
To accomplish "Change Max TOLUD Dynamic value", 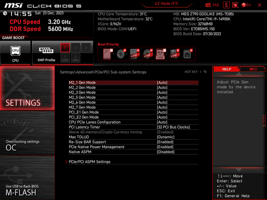I will click(165, 137).
